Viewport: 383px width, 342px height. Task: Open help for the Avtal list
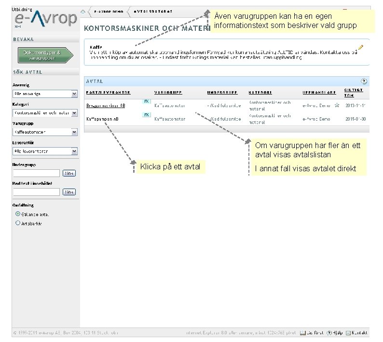click(x=364, y=81)
